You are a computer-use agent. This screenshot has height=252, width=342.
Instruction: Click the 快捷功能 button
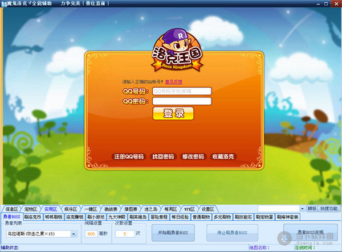(x=329, y=209)
